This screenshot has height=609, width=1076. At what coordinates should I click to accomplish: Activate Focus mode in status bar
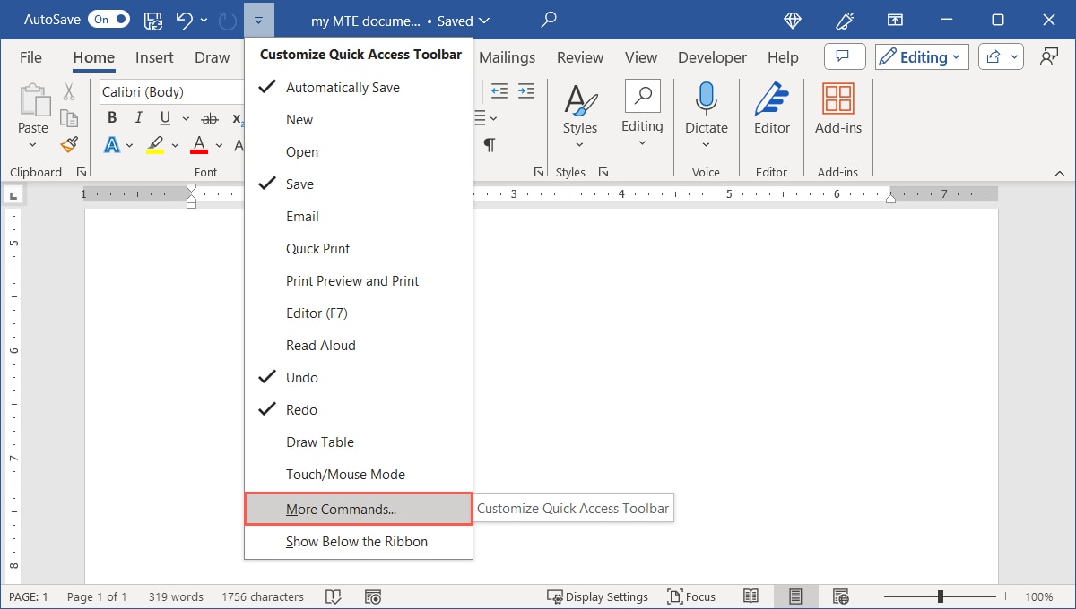[x=691, y=596]
